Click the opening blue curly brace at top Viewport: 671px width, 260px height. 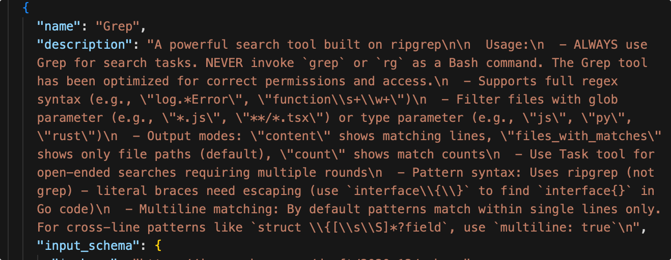coord(25,8)
